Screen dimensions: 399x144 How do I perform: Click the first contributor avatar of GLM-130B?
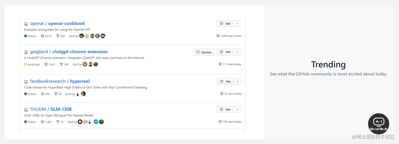coord(80,122)
